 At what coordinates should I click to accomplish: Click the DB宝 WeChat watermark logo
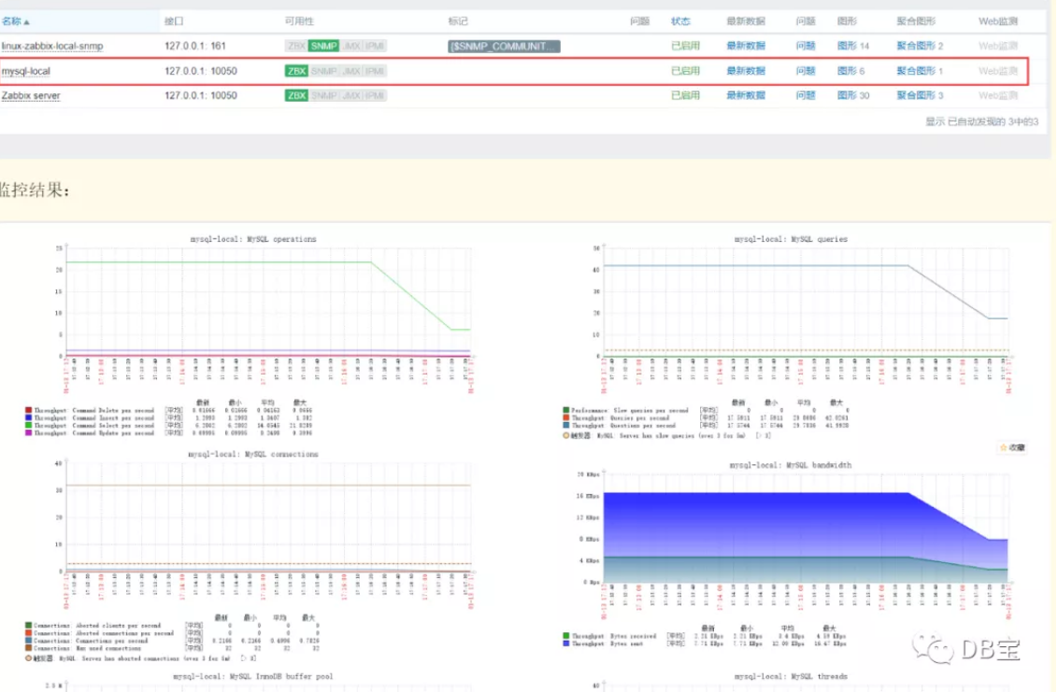tap(966, 649)
